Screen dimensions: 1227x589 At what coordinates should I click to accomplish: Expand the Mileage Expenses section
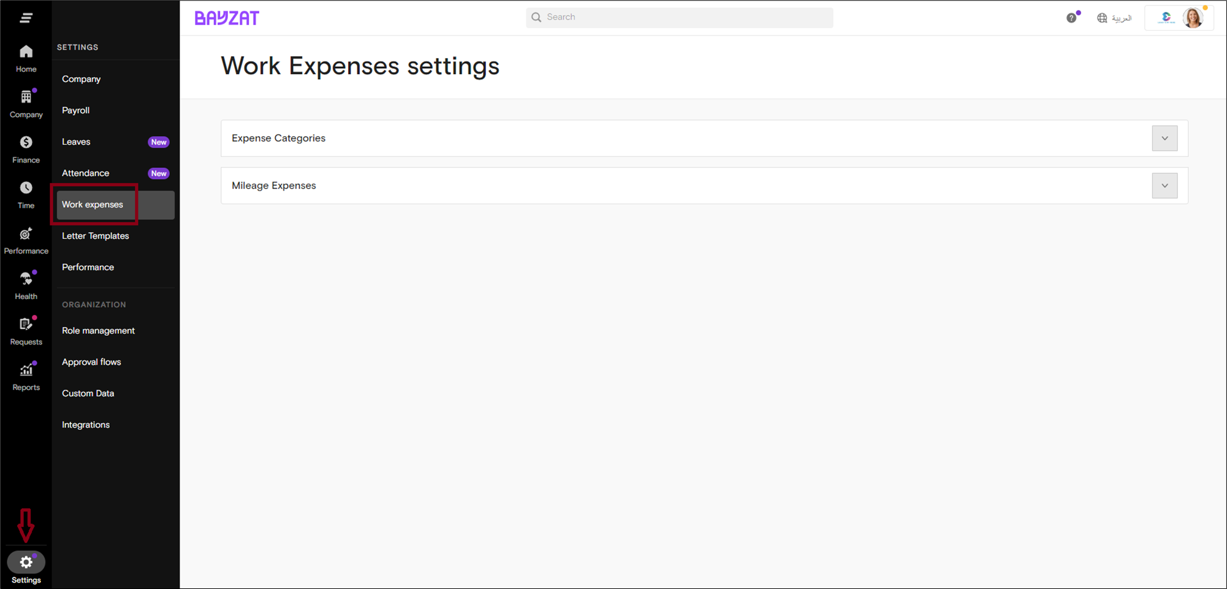[x=1164, y=185]
